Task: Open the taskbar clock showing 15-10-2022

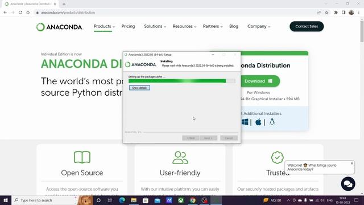Action: (342, 200)
